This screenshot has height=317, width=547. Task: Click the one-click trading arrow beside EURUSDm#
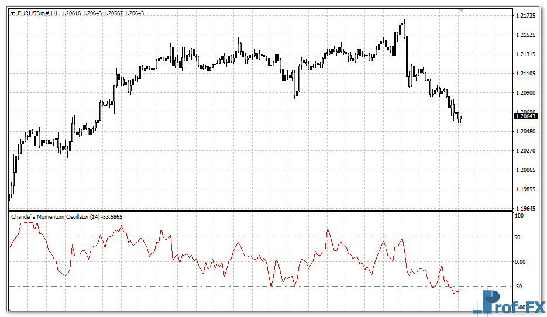tap(13, 13)
